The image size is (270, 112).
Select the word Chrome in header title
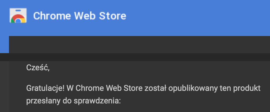click(x=52, y=16)
